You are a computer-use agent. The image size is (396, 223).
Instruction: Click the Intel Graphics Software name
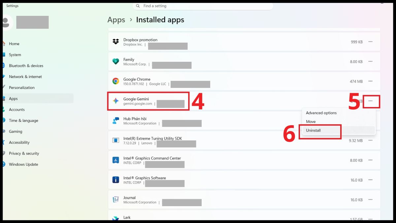click(x=145, y=178)
